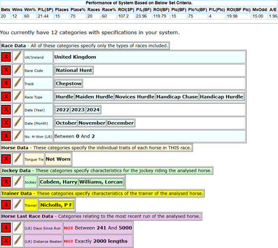This screenshot has height=248, width=278.
Task: Click the National Hunt race code tag
Action: point(74,70)
